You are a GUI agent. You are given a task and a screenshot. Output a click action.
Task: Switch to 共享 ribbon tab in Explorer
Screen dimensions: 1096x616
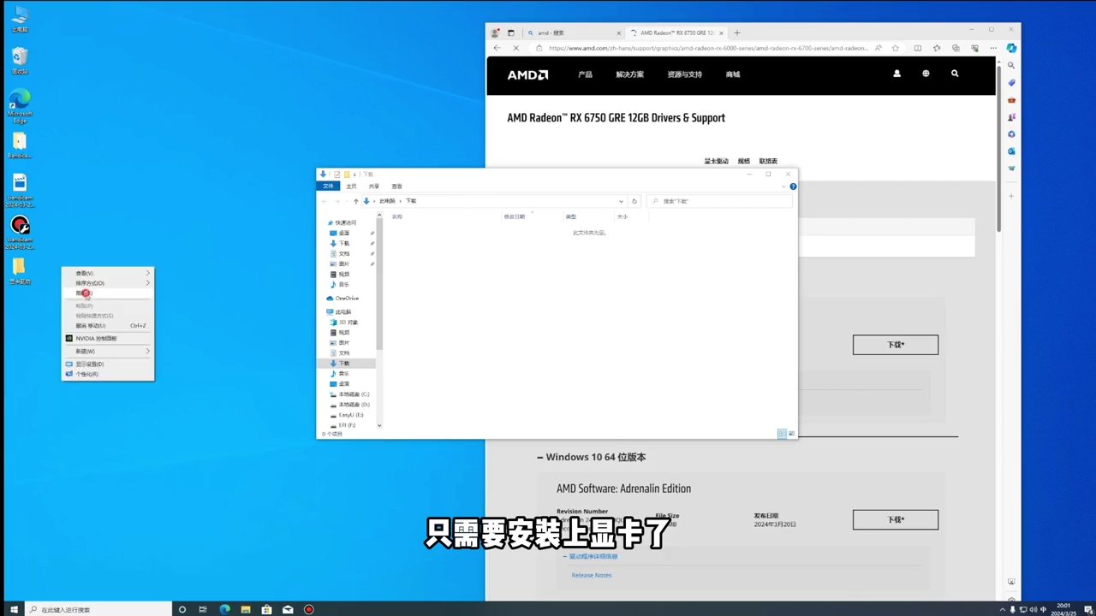[374, 187]
